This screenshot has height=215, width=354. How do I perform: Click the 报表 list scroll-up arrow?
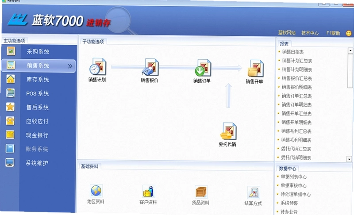[x=350, y=51]
